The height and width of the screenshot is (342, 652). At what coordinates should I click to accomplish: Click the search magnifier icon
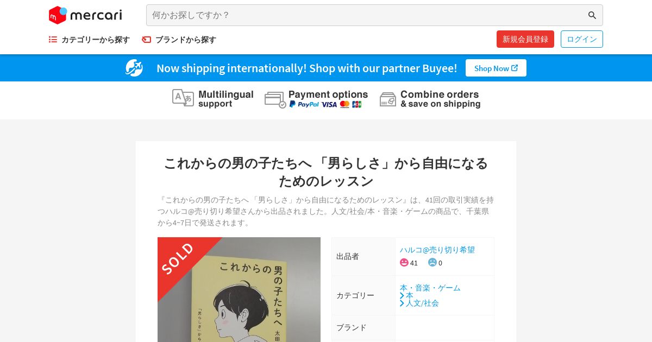click(592, 15)
